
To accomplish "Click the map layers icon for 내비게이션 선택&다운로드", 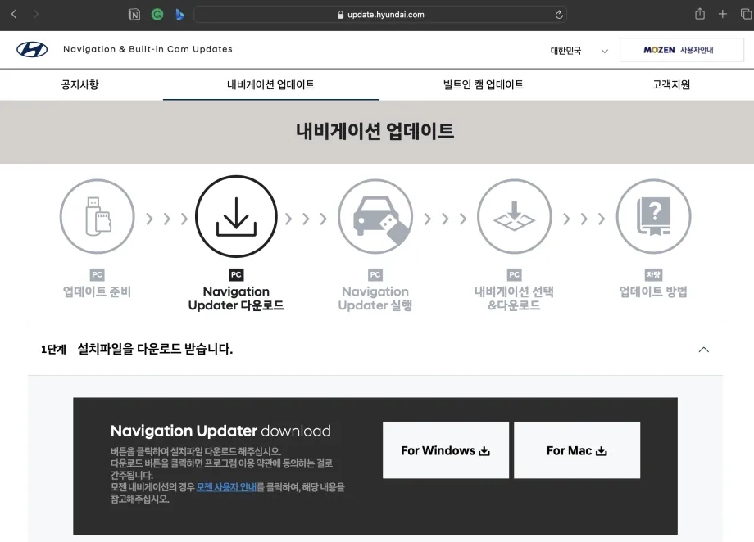I will (514, 216).
